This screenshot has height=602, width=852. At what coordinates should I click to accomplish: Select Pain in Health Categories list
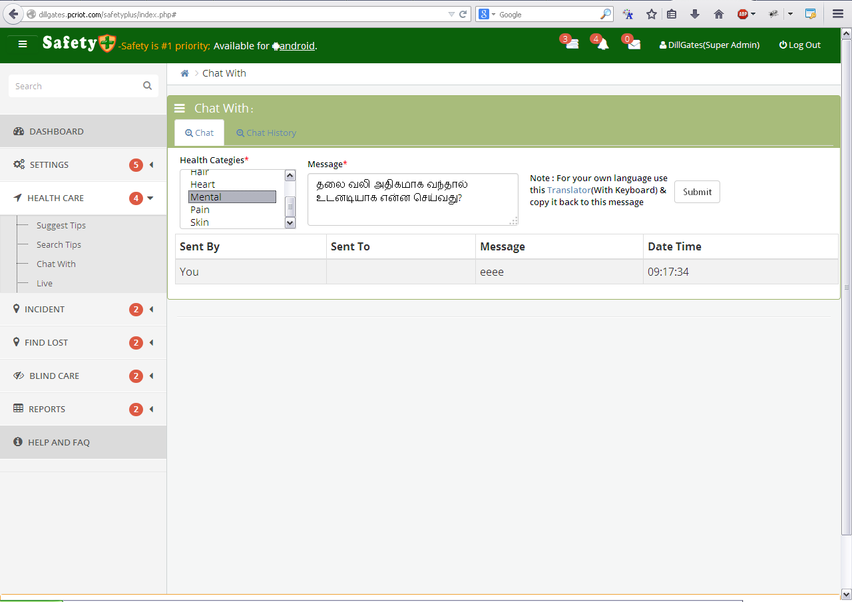coord(232,210)
